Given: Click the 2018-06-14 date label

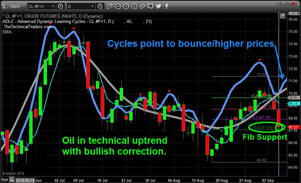Looking at the screenshot, I should tap(25, 180).
